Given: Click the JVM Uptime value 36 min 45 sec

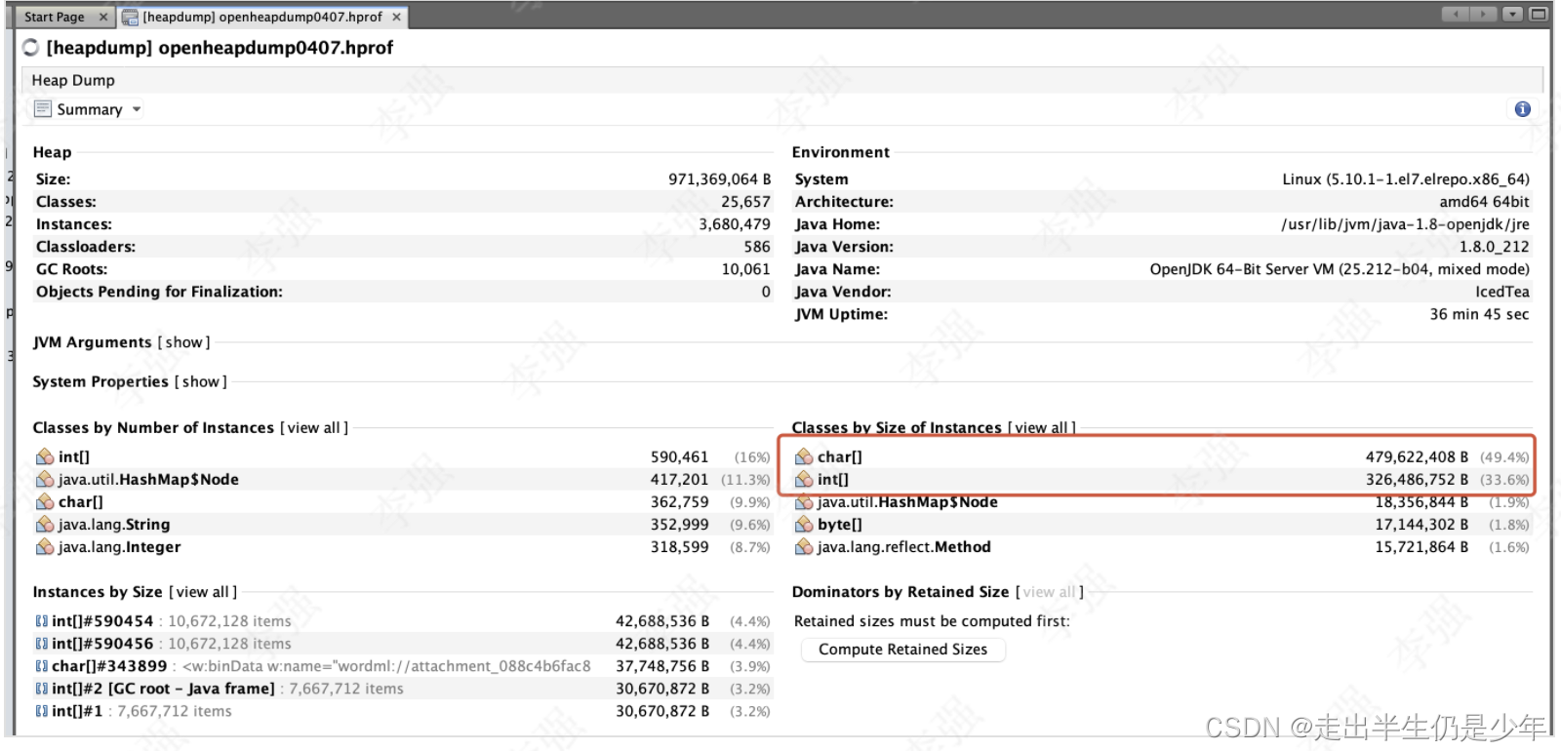Looking at the screenshot, I should (1479, 314).
